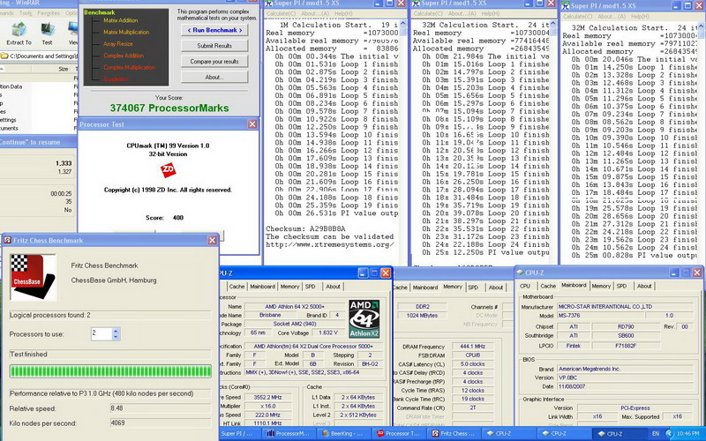Select Array Resize in the Benchmark tree

point(118,43)
